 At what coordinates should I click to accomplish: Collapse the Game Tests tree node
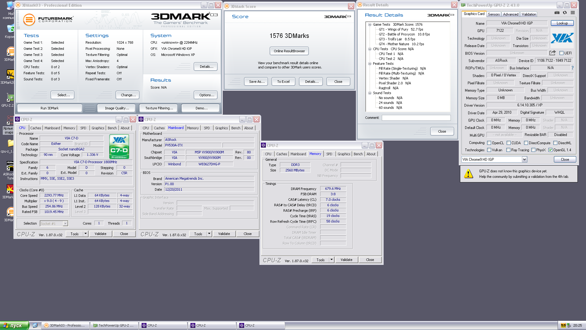click(370, 24)
